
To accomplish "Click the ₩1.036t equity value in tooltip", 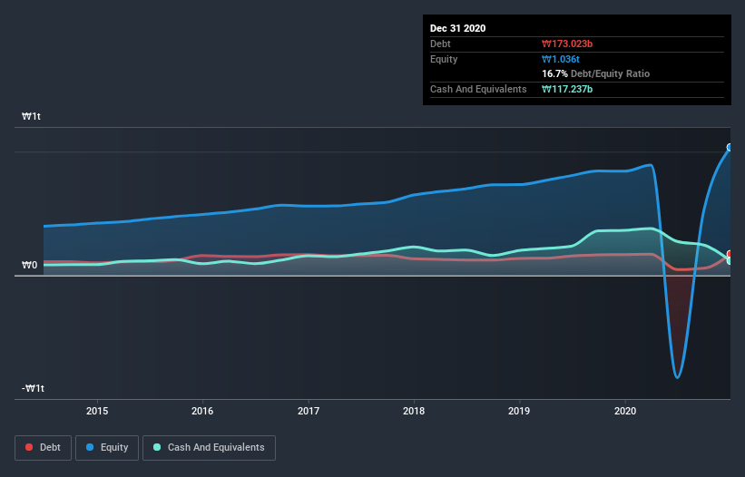I will (x=563, y=59).
